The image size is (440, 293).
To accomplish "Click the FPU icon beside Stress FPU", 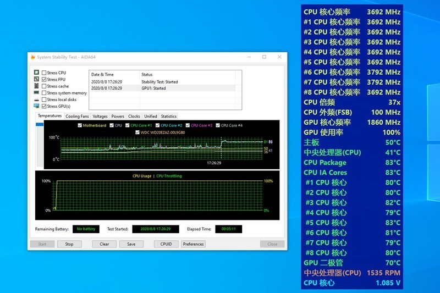I will pyautogui.click(x=36, y=79).
